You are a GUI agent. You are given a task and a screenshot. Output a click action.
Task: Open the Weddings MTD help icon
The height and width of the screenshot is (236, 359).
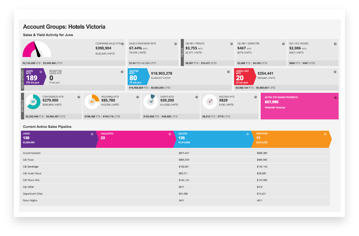coord(138,97)
